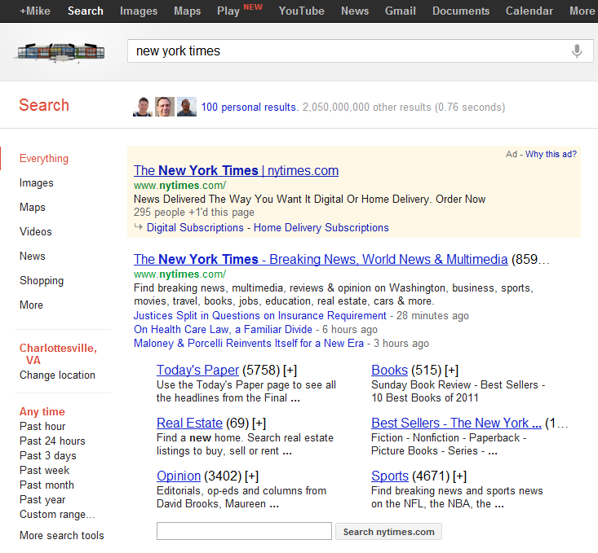
Task: Limit results to Past month
Action: pyautogui.click(x=47, y=485)
